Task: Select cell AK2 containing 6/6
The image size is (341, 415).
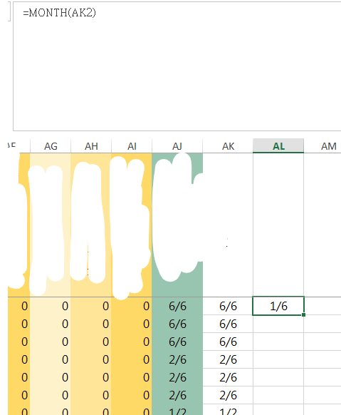Action: (228, 306)
